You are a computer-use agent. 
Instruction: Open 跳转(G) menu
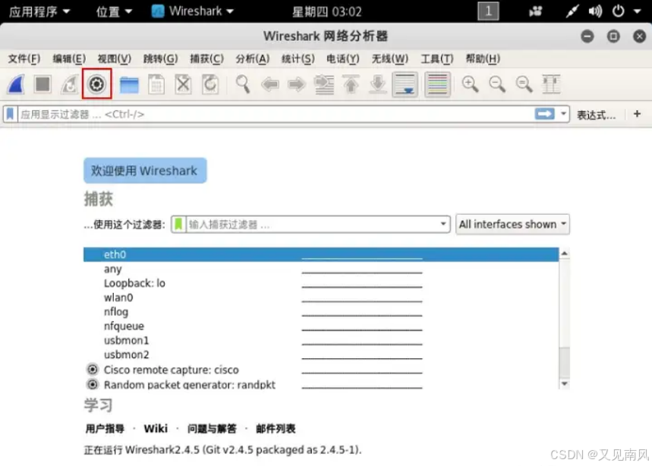coord(160,59)
